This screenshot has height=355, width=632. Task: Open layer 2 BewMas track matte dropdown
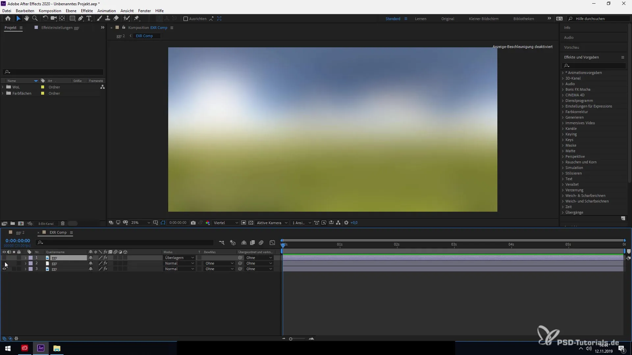tap(219, 263)
